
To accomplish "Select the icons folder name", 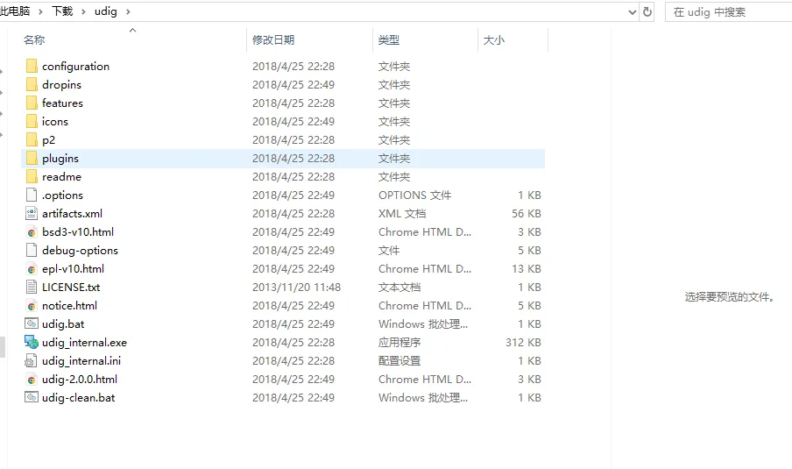I will (55, 121).
